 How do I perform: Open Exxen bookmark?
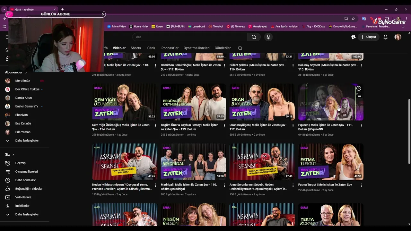click(x=157, y=27)
